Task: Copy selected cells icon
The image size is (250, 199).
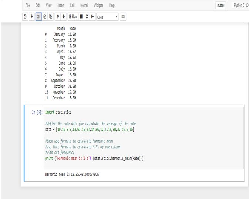Action: click(45, 17)
